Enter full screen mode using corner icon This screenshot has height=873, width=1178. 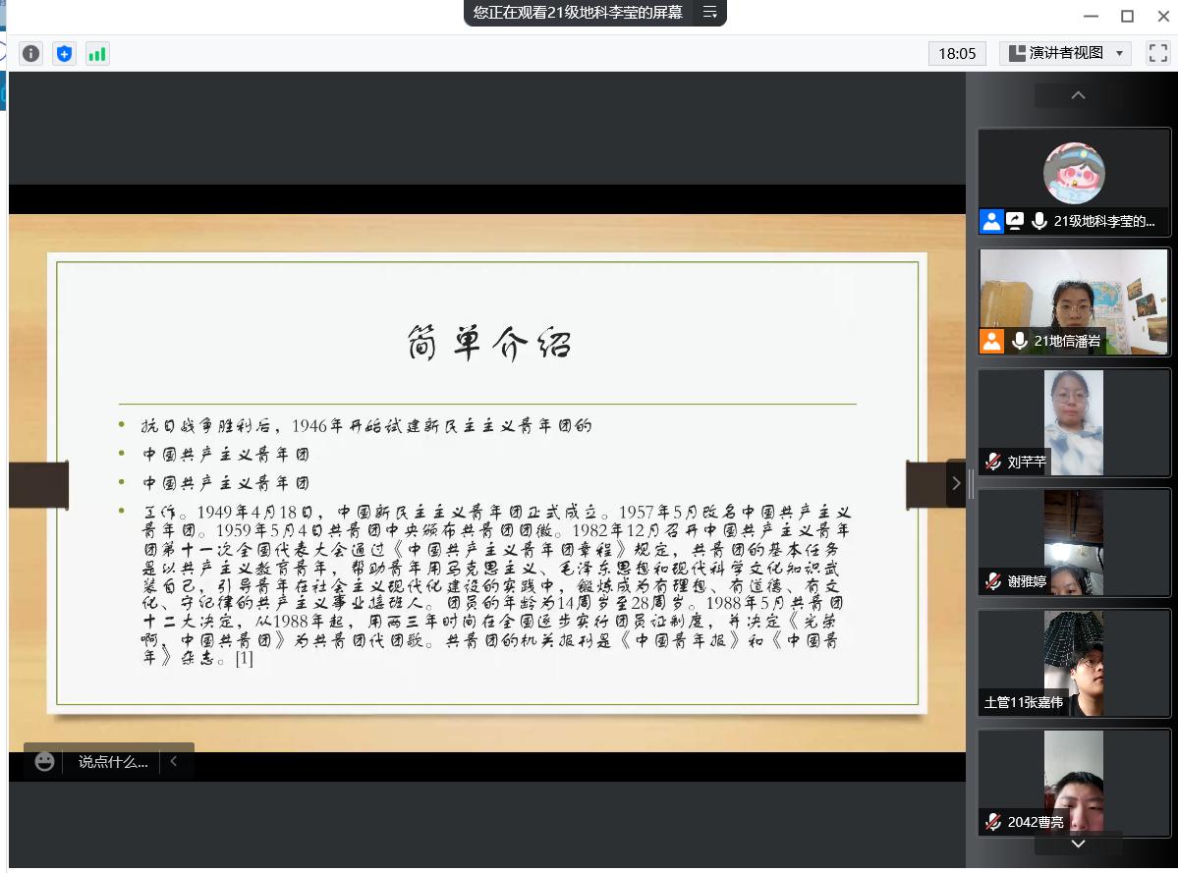(x=1157, y=53)
